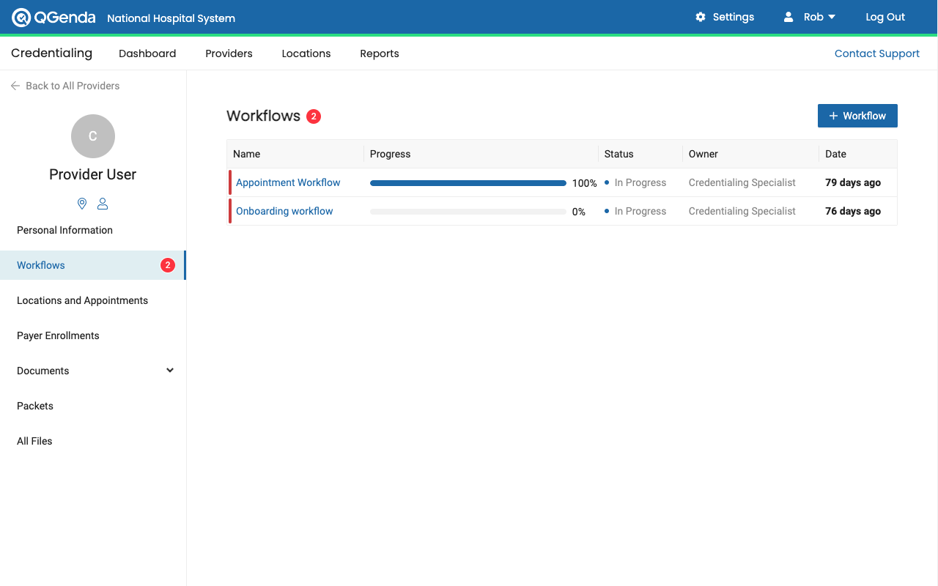Open the Dashboard tab
This screenshot has height=586, width=938.
pos(147,53)
